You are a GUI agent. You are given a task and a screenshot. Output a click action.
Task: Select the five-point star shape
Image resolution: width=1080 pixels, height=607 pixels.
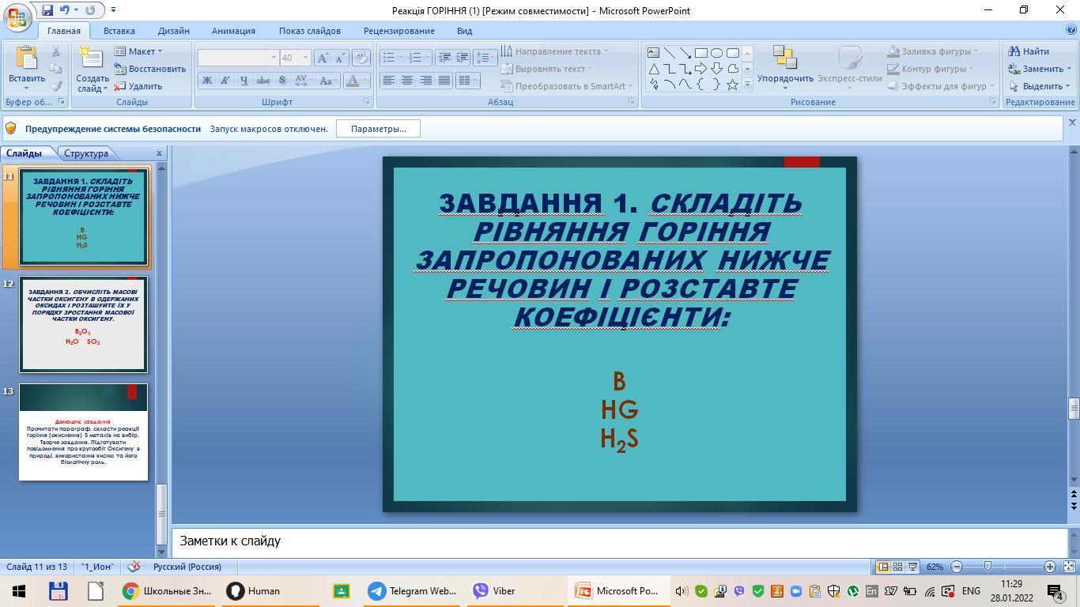732,85
